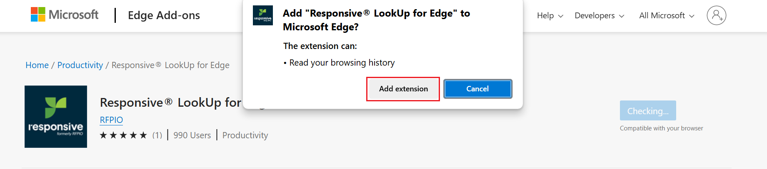Viewport: 767px width, 169px height.
Task: Click the small extension icon in dialog
Action: coord(263,15)
